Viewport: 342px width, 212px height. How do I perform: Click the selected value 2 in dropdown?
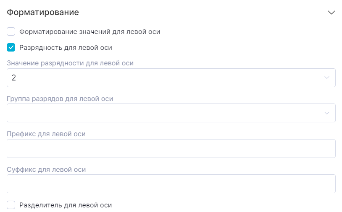click(x=14, y=78)
